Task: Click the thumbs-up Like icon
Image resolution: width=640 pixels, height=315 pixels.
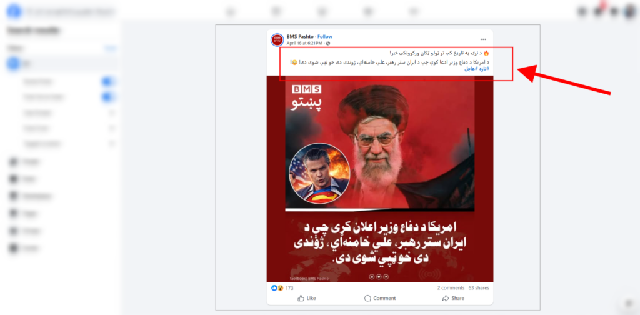Action: (301, 298)
